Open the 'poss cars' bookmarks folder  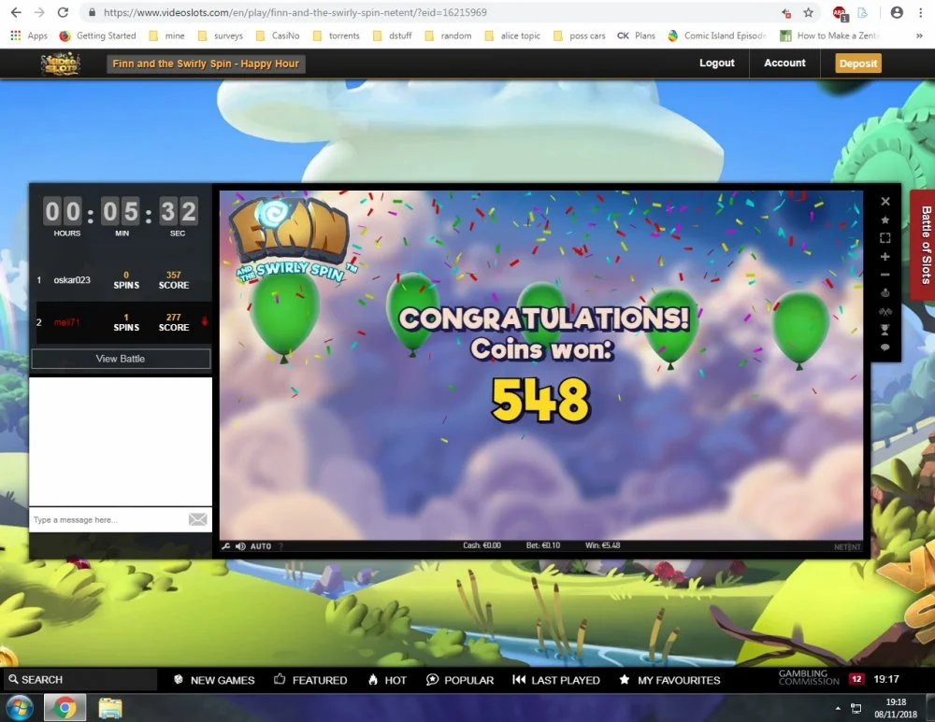point(579,35)
